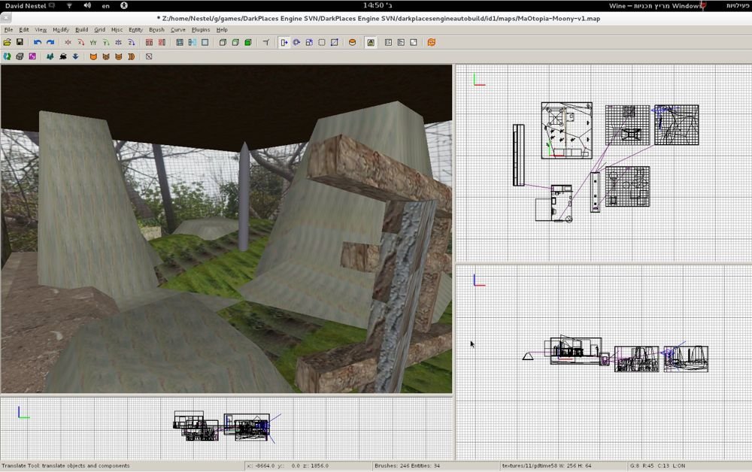Open the Modify menu
752x472 pixels.
pyautogui.click(x=61, y=29)
